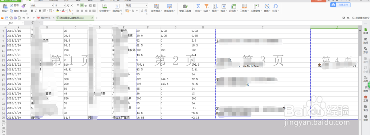Click the Merge and Center (合并居中) icon

(105, 6)
